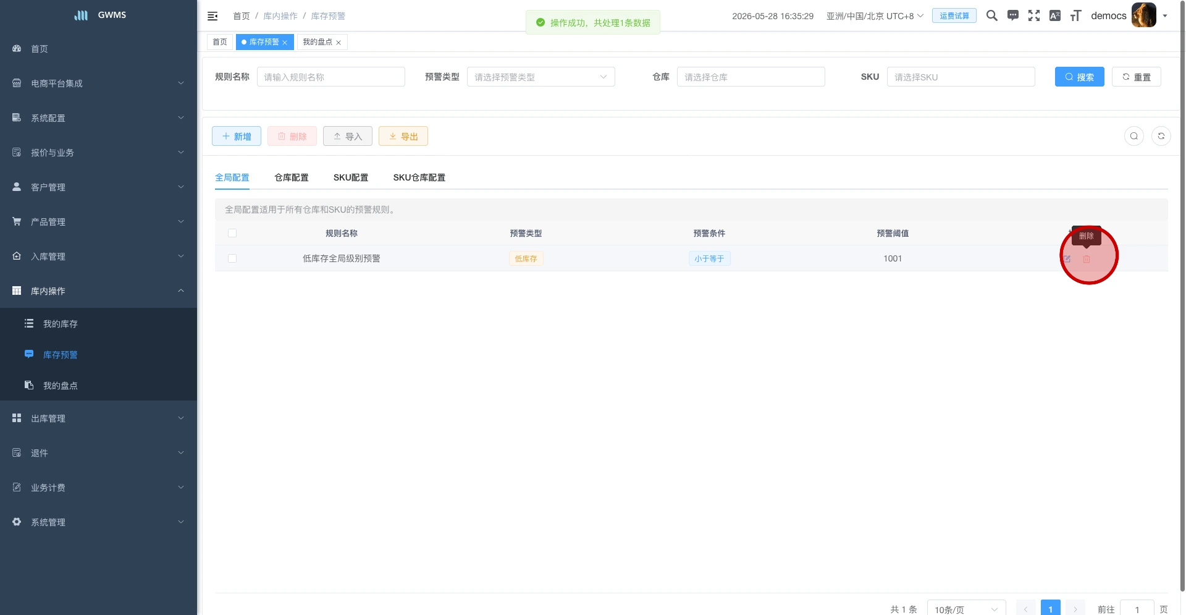1186x615 pixels.
Task: Switch to the SKU仓库配置 tab
Action: coord(419,177)
